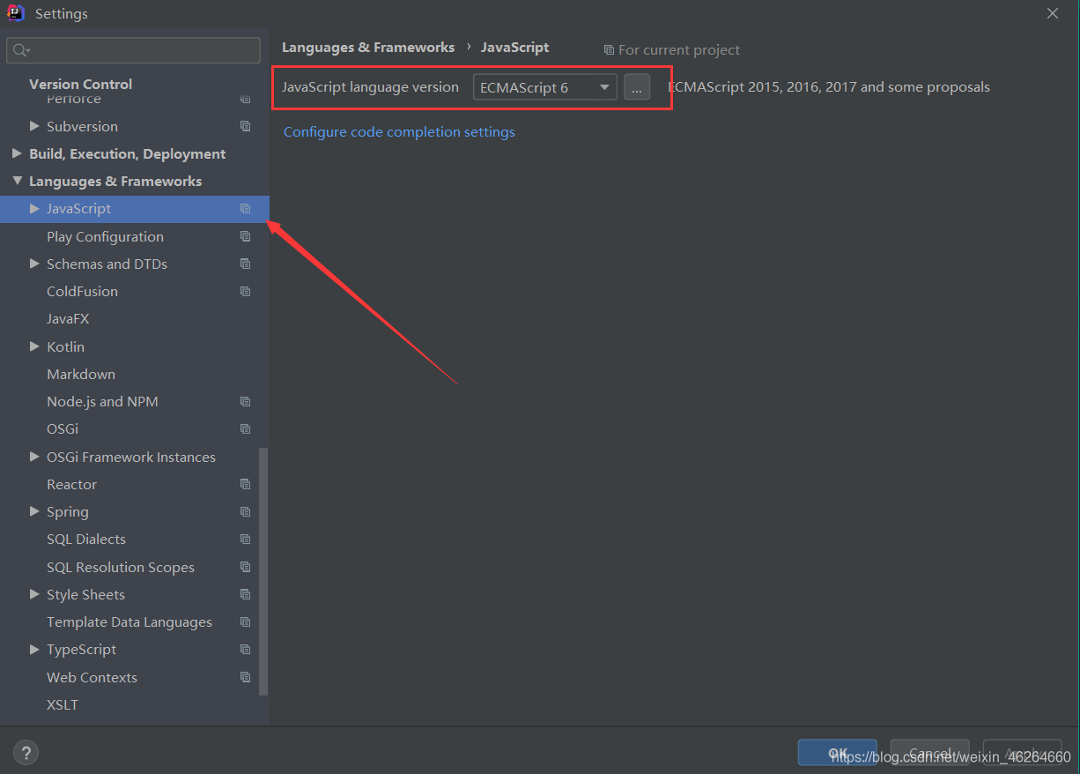This screenshot has width=1080, height=774.
Task: Click the project-level icon beside JavaScript row
Action: (246, 209)
